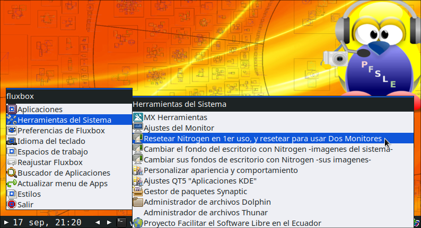Click the Dolphin folder icon

tap(138, 202)
